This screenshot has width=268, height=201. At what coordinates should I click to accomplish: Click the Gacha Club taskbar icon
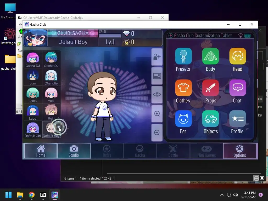55,195
